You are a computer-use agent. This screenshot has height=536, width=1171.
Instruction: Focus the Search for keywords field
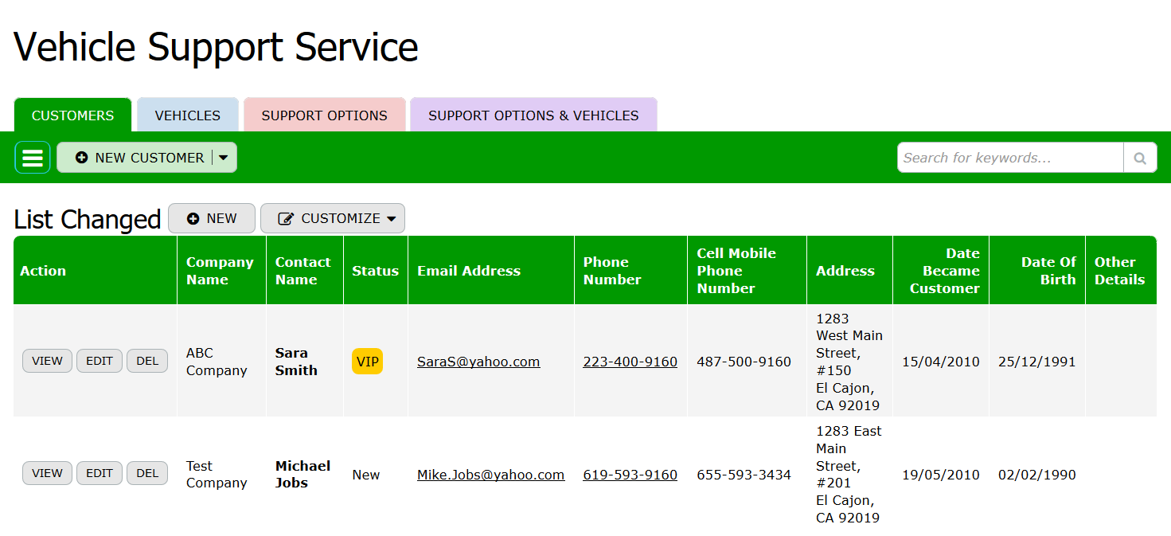1009,158
